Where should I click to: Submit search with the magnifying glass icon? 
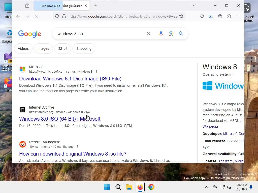(181, 34)
